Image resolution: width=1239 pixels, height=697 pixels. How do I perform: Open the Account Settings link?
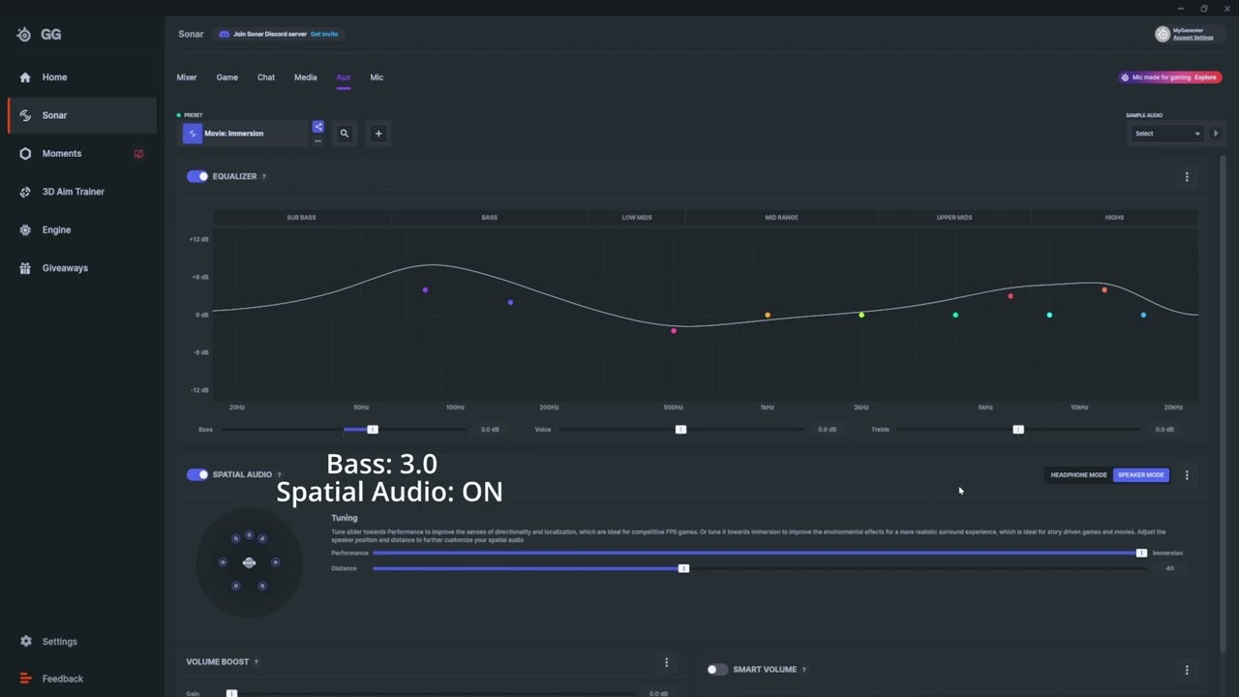1194,38
